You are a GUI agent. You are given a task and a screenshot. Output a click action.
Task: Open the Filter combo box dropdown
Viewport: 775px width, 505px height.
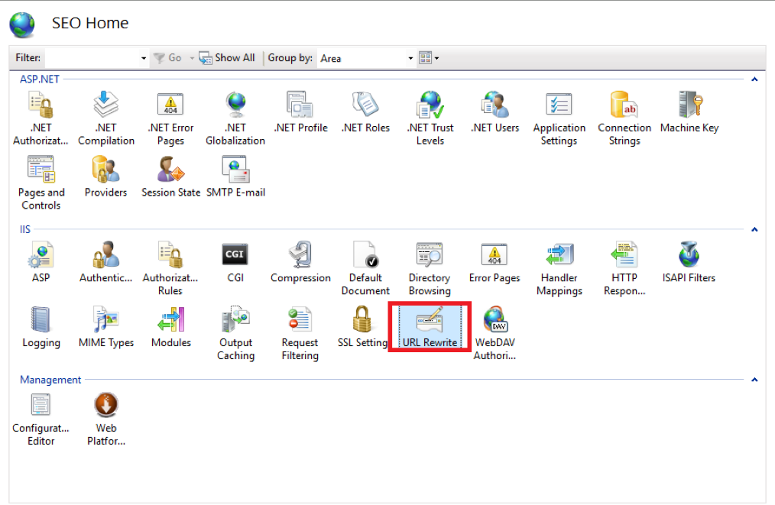click(x=144, y=58)
